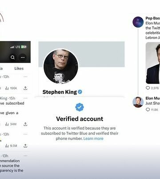Screen dimensions: 160x179
Task: Click the reply bubble icon with 2,976
Action: pyautogui.click(x=148, y=88)
